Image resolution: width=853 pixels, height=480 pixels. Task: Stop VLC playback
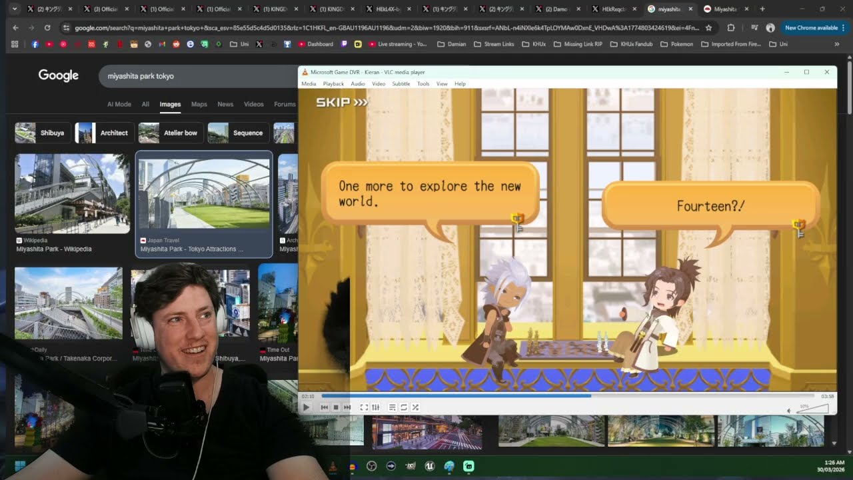[336, 407]
